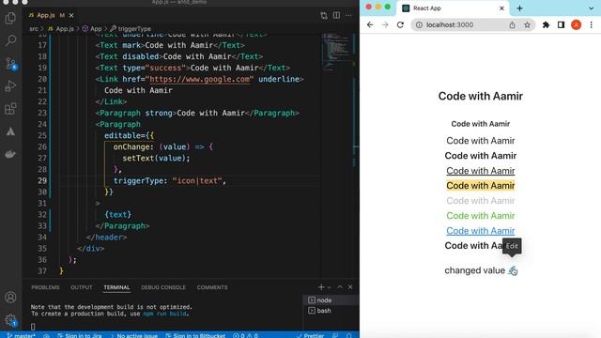Switch to the DEBUG CONSOLE panel tab

pos(163,287)
